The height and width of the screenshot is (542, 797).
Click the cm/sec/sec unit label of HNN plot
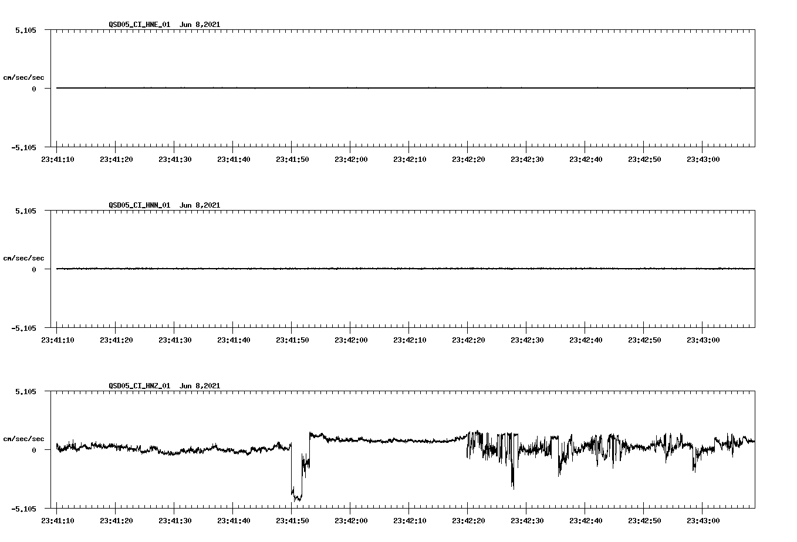(x=23, y=258)
